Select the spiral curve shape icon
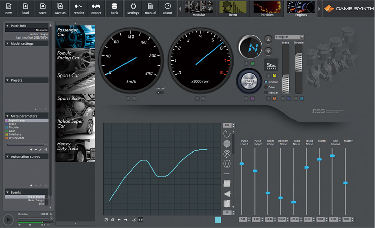 (x=227, y=154)
